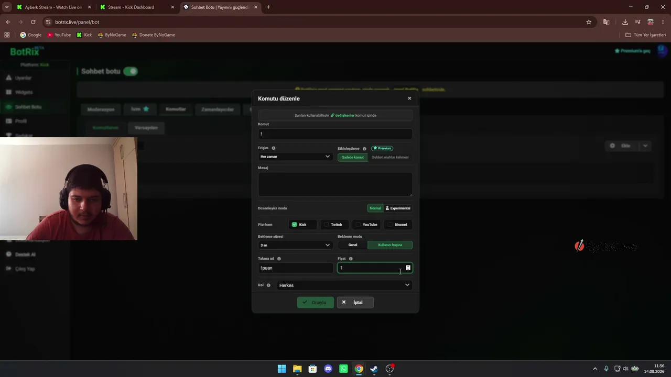The image size is (671, 377).
Task: Show the Etkinleştirme info tooltip icon
Action: 365,149
